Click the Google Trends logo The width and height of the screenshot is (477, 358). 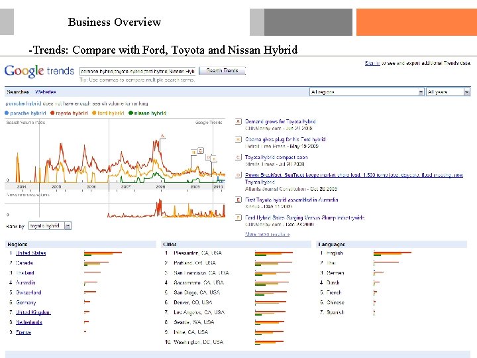[39, 71]
